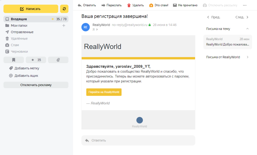Refresh mail with the circular arrows icon

pyautogui.click(x=64, y=9)
